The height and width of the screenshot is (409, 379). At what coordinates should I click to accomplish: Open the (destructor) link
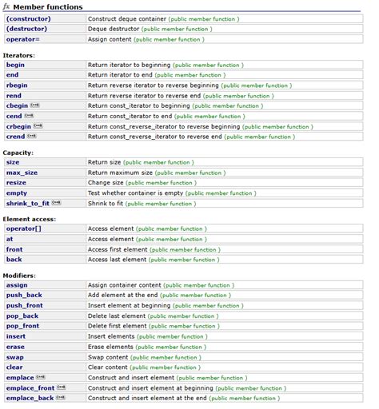[x=26, y=29]
